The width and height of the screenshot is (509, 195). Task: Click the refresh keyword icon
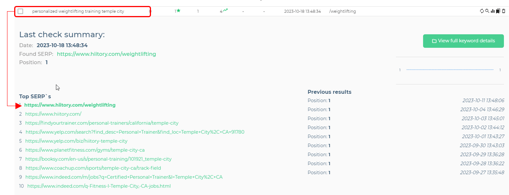[x=482, y=11]
